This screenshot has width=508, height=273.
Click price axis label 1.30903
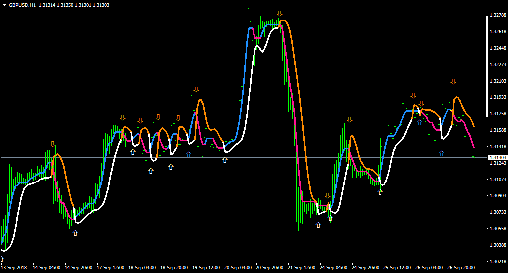498,195
